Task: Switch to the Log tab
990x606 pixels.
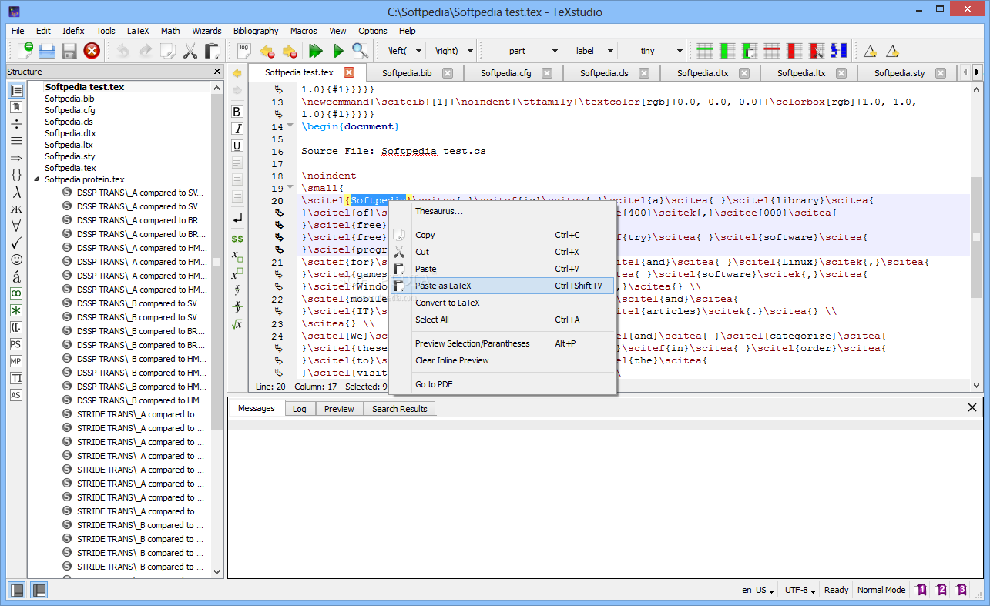Action: pyautogui.click(x=300, y=409)
